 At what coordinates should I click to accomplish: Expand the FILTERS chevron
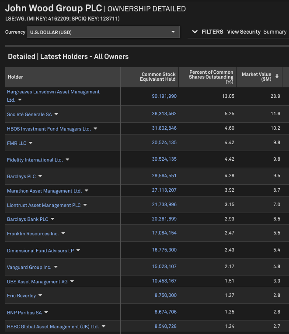[x=195, y=32]
